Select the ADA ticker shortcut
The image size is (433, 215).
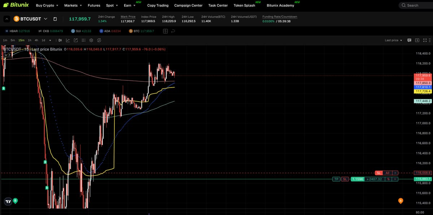point(110,31)
